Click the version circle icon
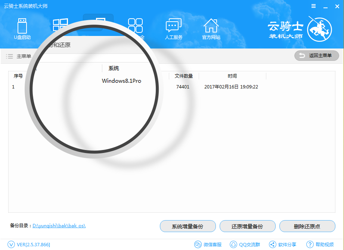Image resolution: width=344 pixels, height=250 pixels. pyautogui.click(x=11, y=244)
